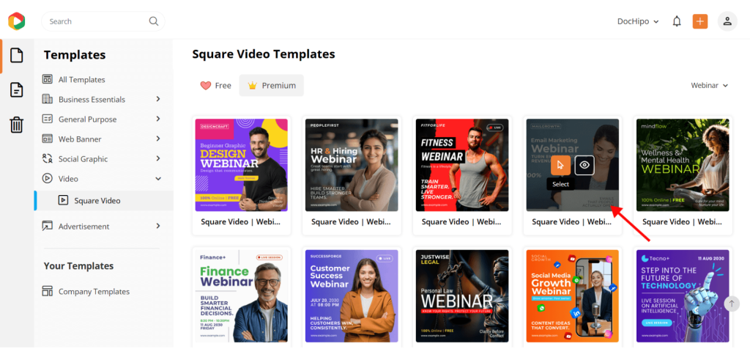Open the user profile avatar
Screen dimensions: 750x349
727,21
